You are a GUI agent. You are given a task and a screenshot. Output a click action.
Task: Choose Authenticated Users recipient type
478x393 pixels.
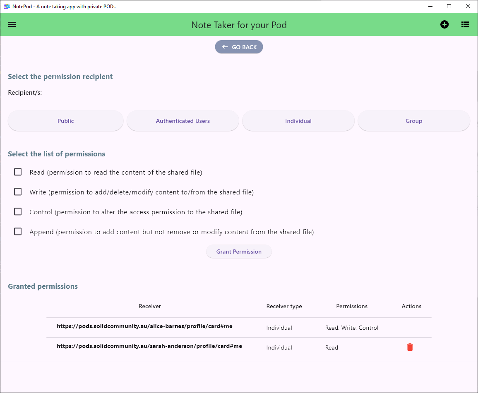click(x=183, y=121)
